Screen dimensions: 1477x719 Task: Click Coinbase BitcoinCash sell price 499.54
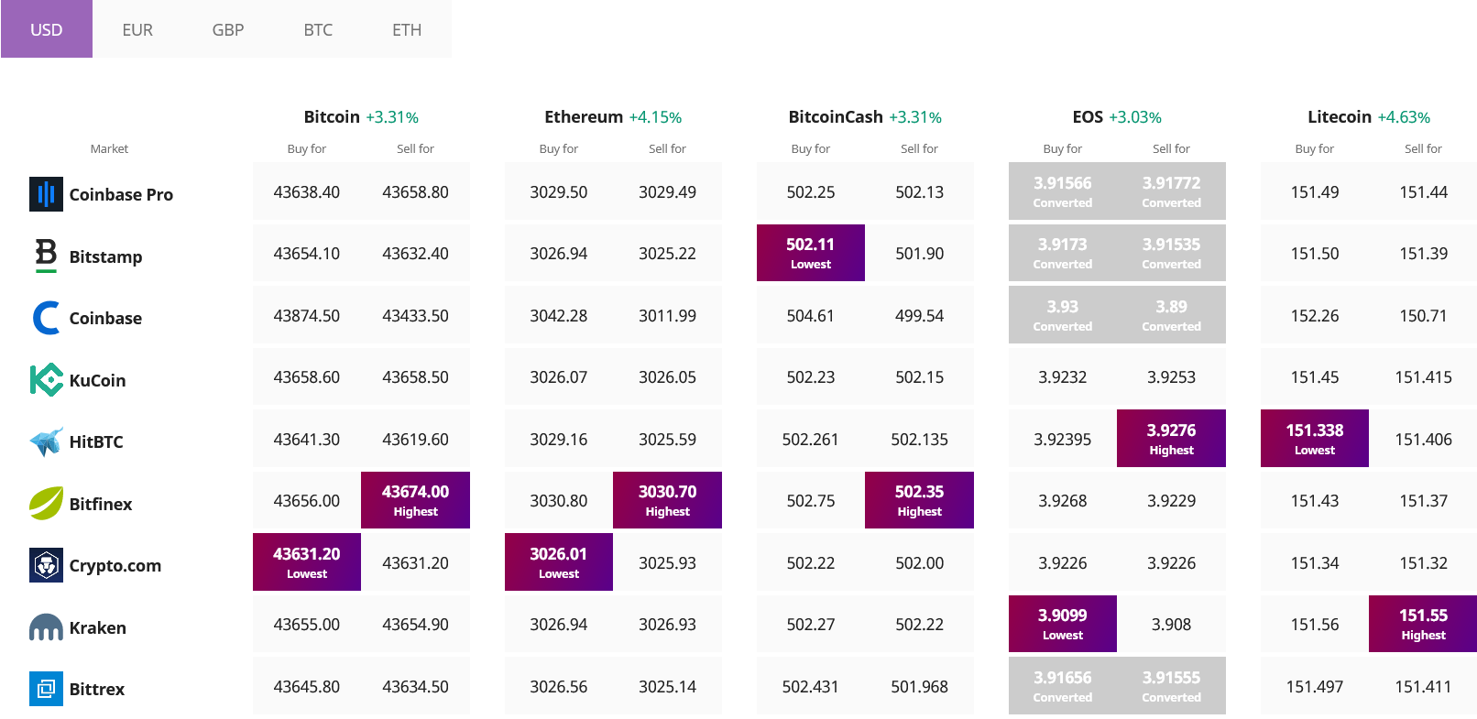coord(919,316)
